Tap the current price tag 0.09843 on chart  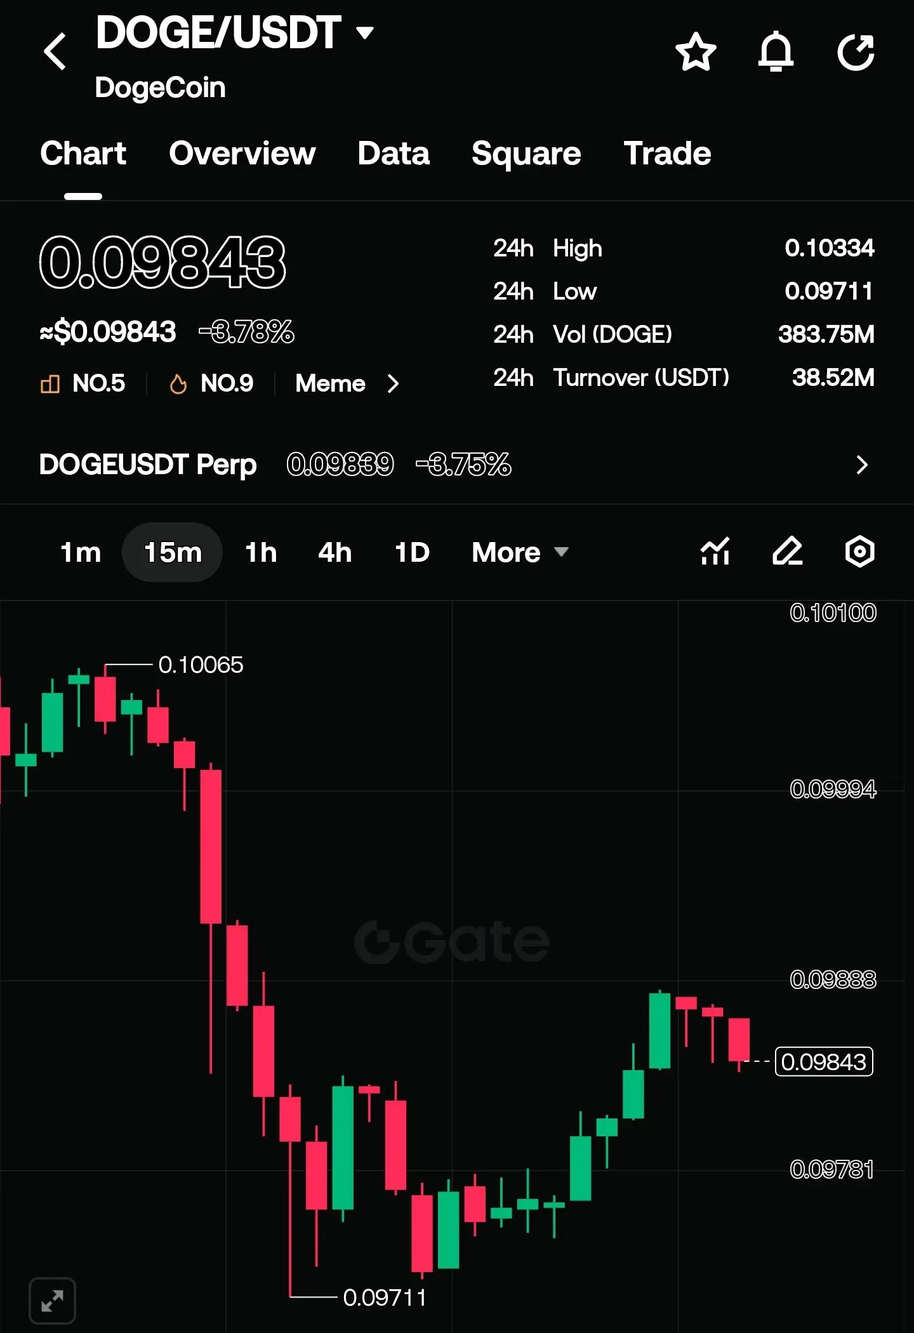(x=824, y=1062)
